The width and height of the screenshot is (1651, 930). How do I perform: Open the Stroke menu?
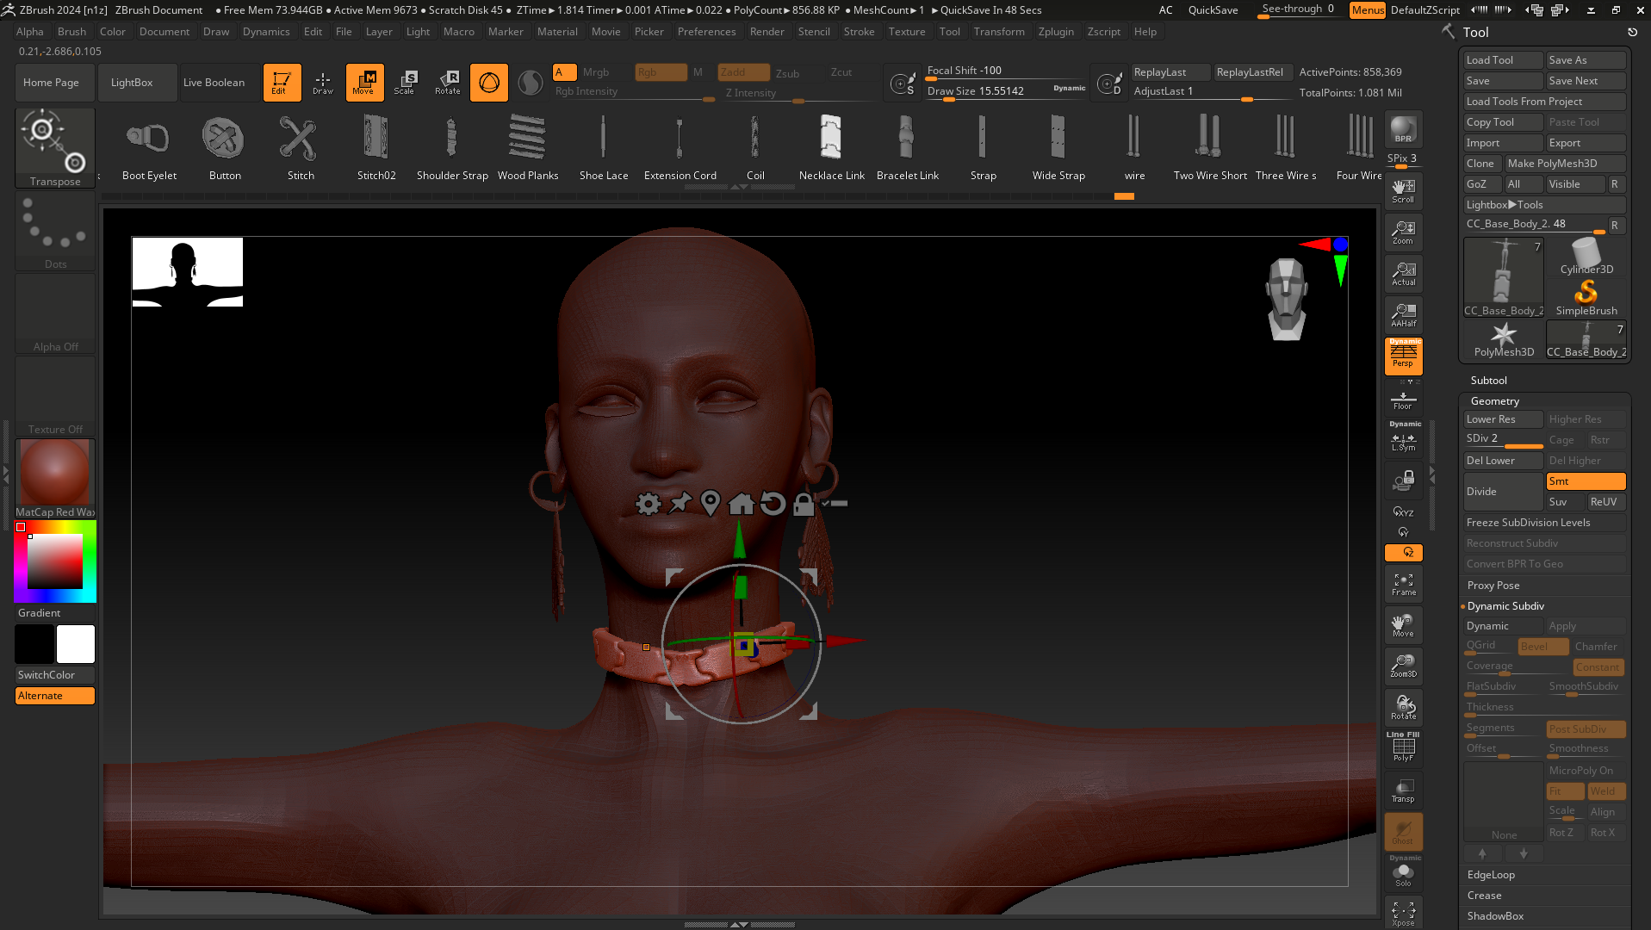click(x=859, y=32)
